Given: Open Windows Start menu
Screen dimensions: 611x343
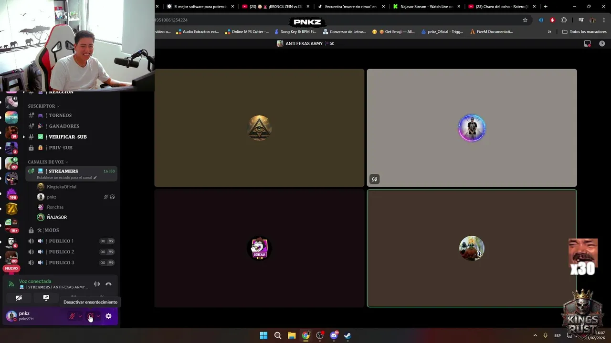Looking at the screenshot, I should tap(263, 335).
